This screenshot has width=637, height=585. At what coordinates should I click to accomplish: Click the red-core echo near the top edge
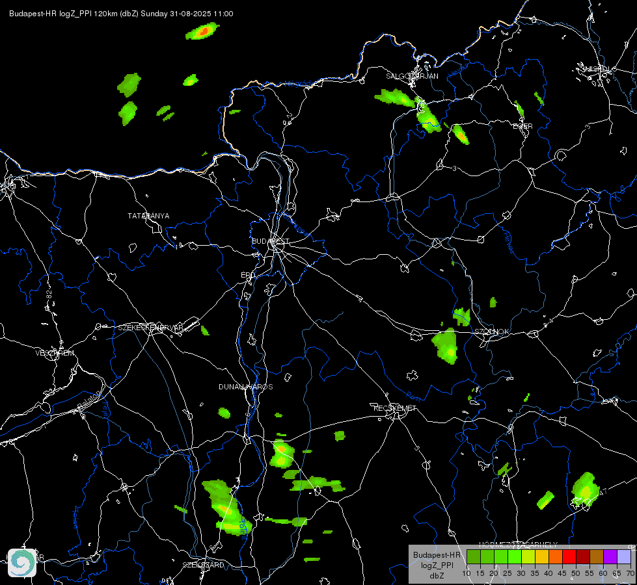(x=203, y=31)
